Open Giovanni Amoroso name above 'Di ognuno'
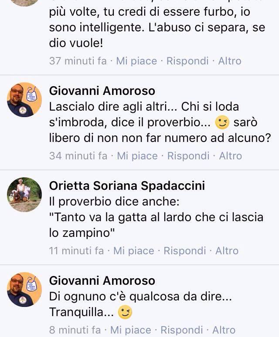This screenshot has width=279, height=337. point(102,280)
